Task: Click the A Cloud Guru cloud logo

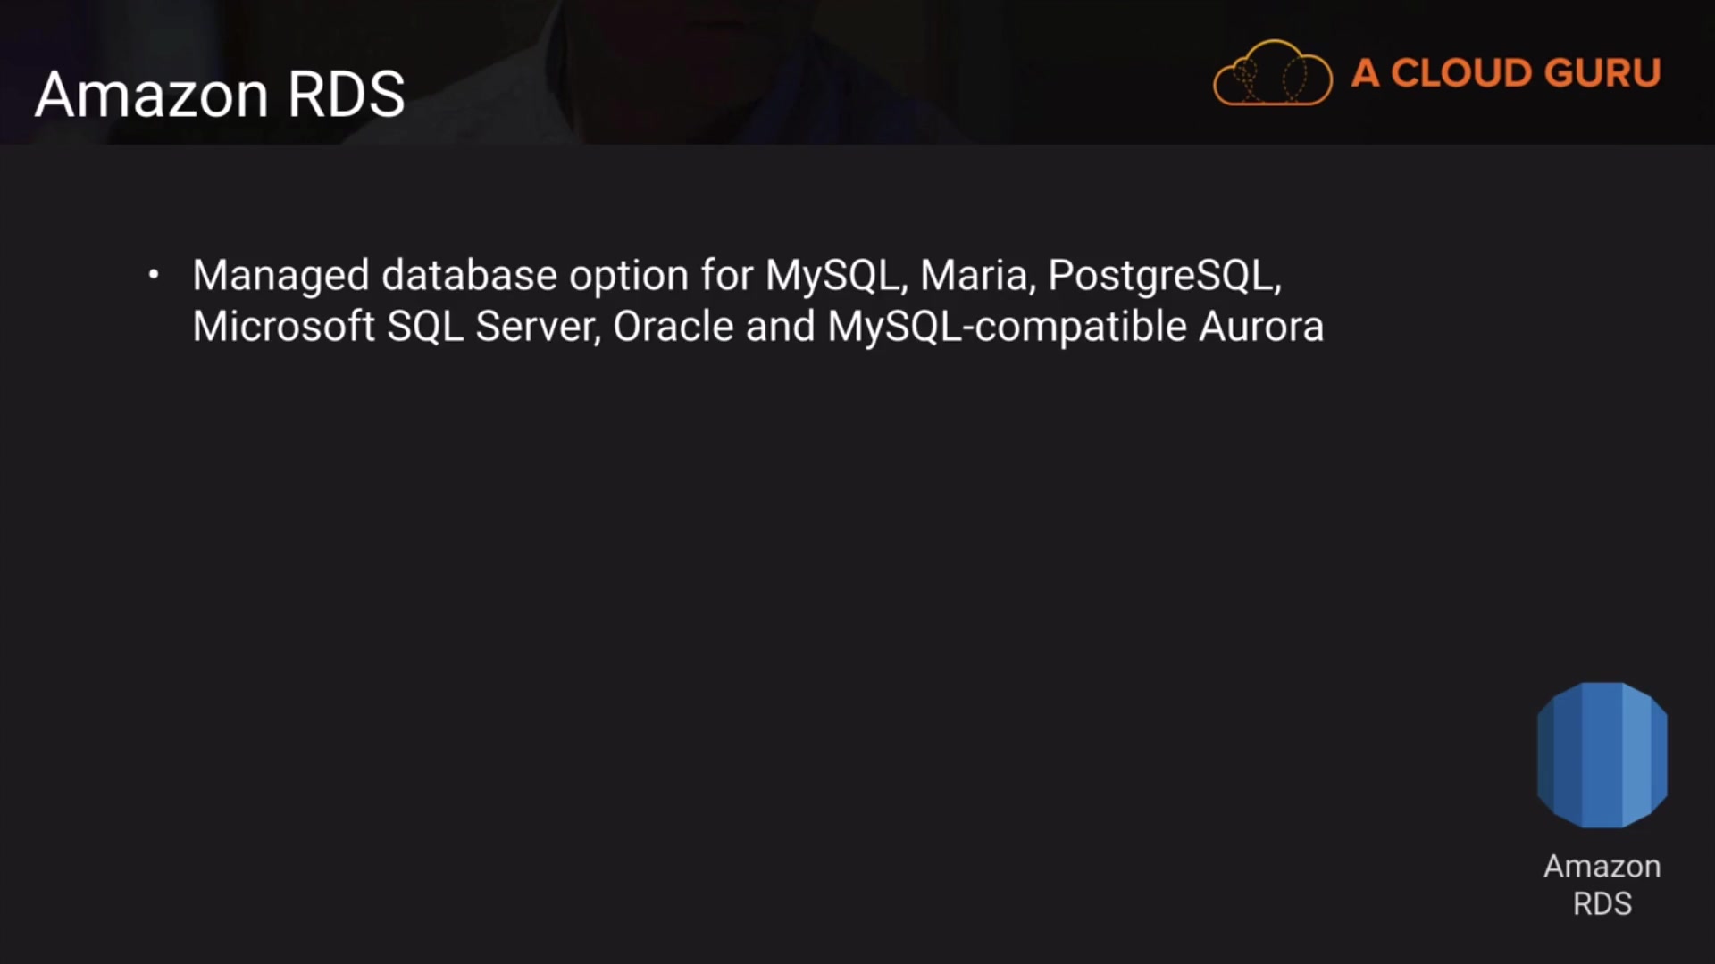Action: coord(1272,74)
